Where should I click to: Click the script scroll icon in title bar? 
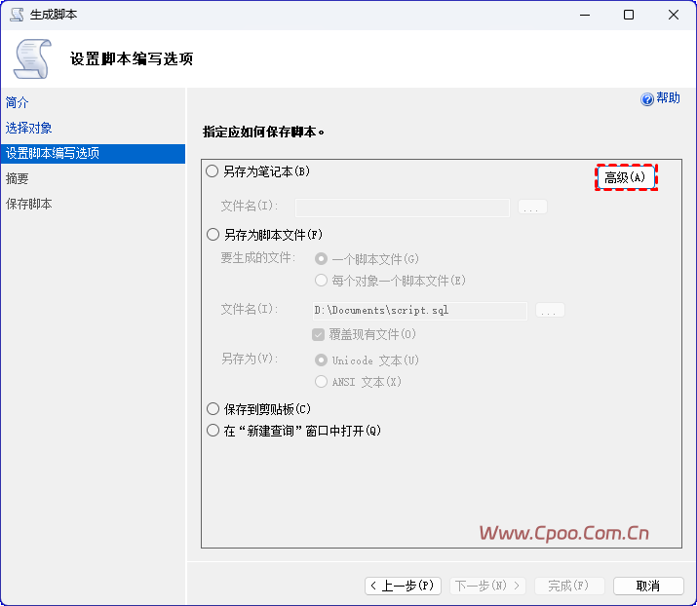point(17,15)
